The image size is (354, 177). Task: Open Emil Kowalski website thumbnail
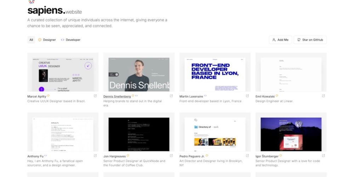291,72
